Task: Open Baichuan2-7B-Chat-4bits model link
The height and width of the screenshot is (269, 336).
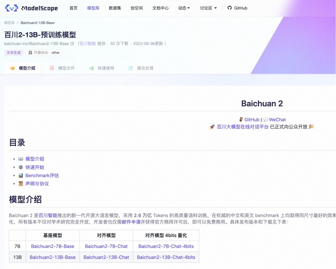Action: 166,246
